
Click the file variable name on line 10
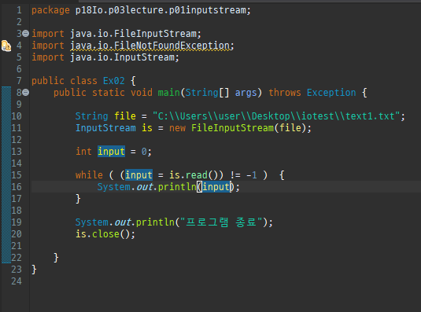[125, 116]
